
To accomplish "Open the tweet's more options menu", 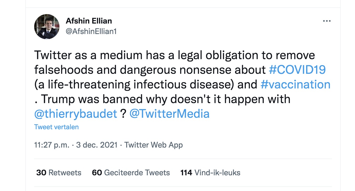I will pyautogui.click(x=327, y=21).
